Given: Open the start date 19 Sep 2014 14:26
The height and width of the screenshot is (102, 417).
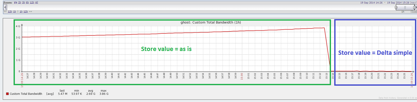Looking at the screenshot, I should click(371, 3).
